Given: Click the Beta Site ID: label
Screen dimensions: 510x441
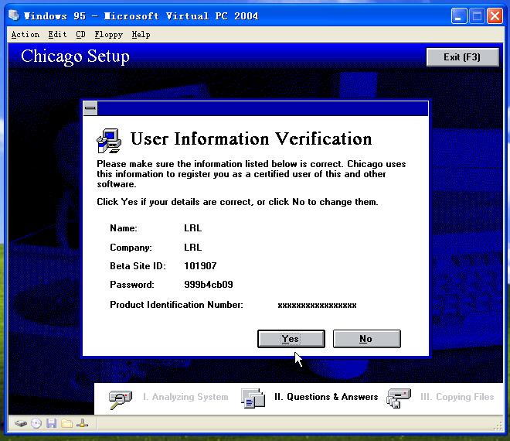Looking at the screenshot, I should [138, 266].
